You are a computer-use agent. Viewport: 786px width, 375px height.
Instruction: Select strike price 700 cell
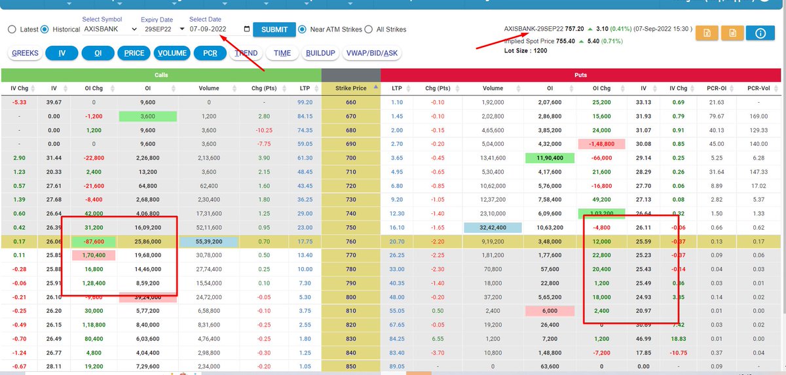point(351,158)
